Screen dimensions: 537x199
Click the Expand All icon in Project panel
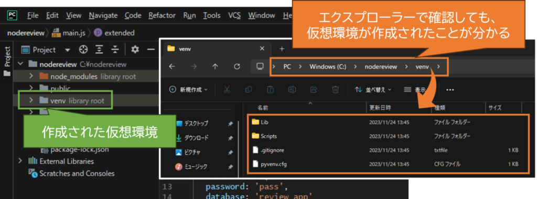[99, 50]
